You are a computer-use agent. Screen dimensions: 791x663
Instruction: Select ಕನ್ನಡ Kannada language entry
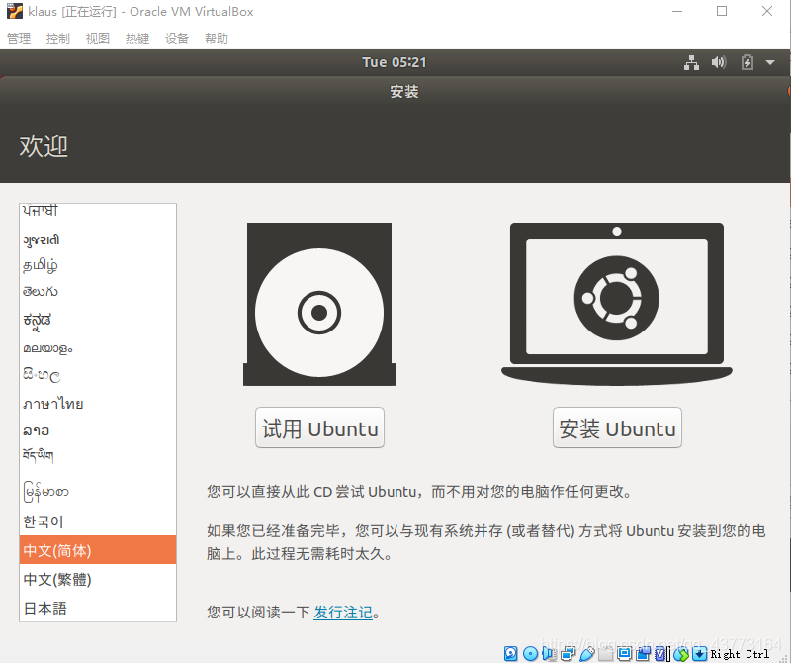(x=98, y=321)
